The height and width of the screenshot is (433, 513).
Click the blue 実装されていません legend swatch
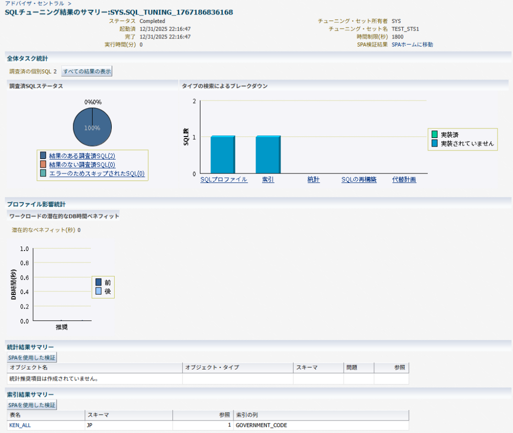[x=434, y=143]
